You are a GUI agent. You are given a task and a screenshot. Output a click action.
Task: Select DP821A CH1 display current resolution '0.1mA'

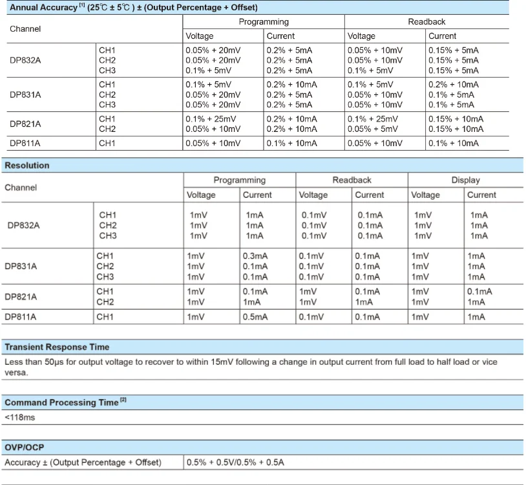[x=479, y=292]
